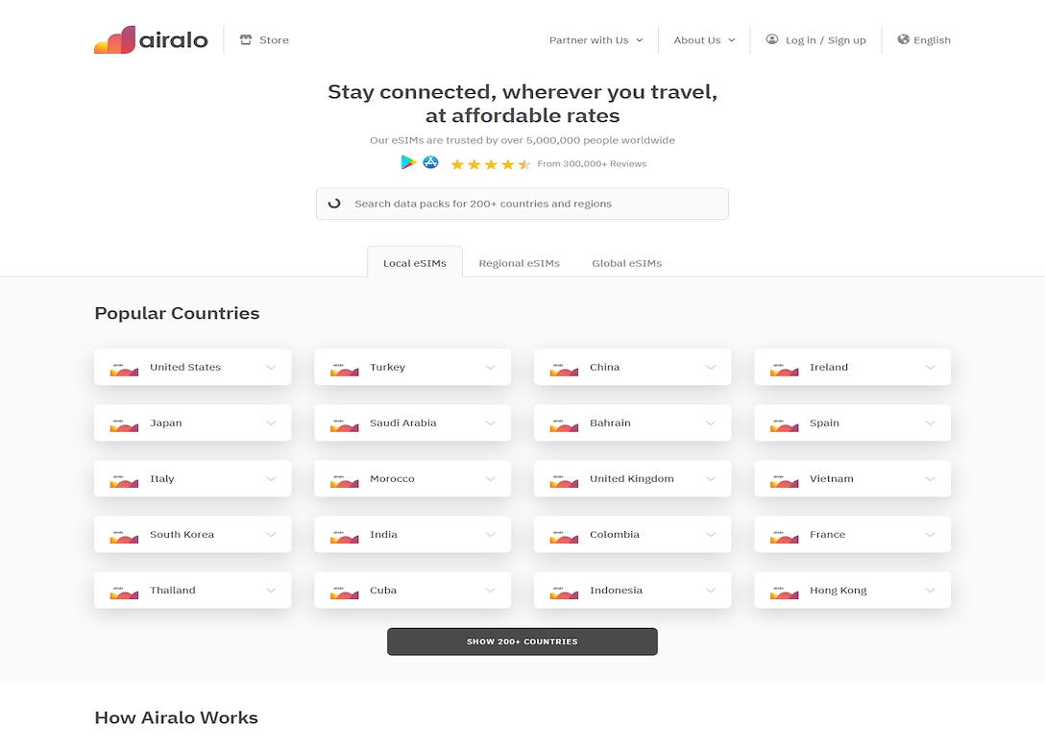Open the Cuba country name
The height and width of the screenshot is (750, 1045).
pos(383,591)
